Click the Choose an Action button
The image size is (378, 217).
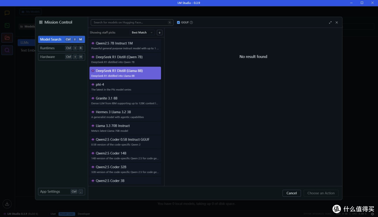(x=321, y=193)
